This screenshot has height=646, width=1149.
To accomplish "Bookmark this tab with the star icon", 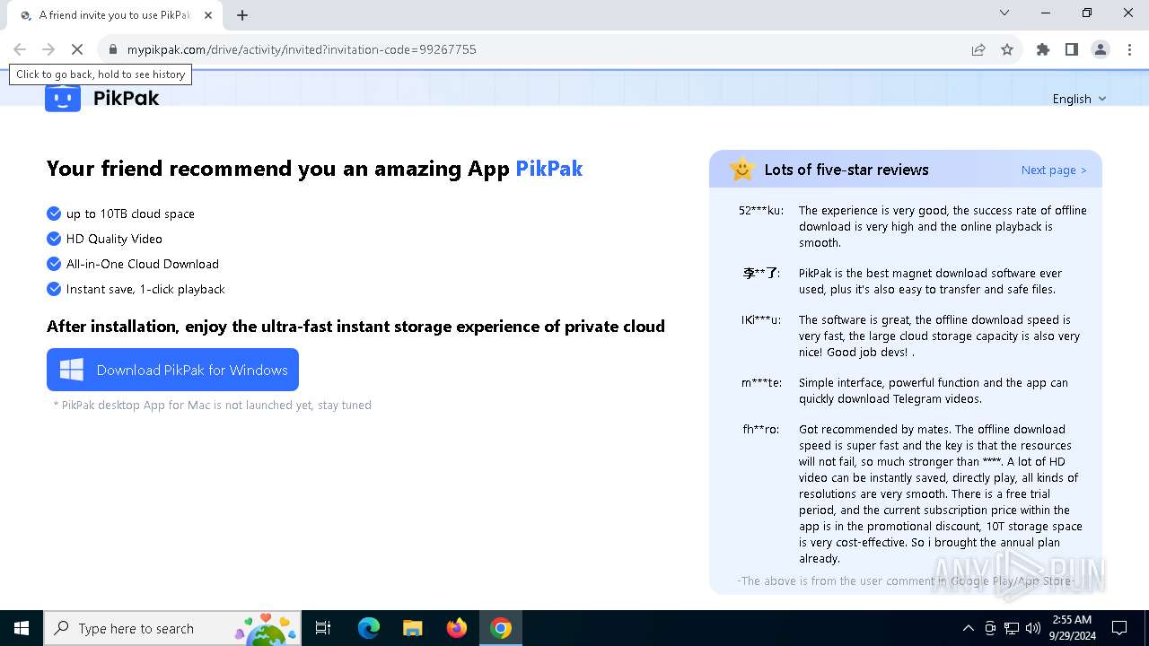I will (x=1007, y=49).
